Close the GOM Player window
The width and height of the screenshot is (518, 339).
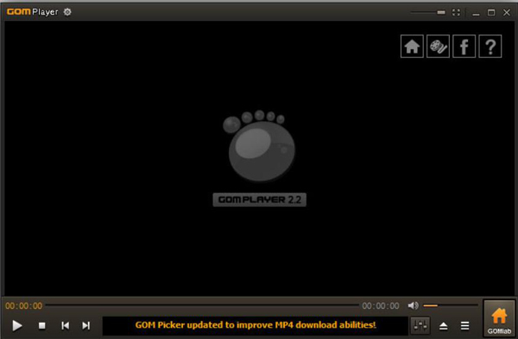(507, 13)
